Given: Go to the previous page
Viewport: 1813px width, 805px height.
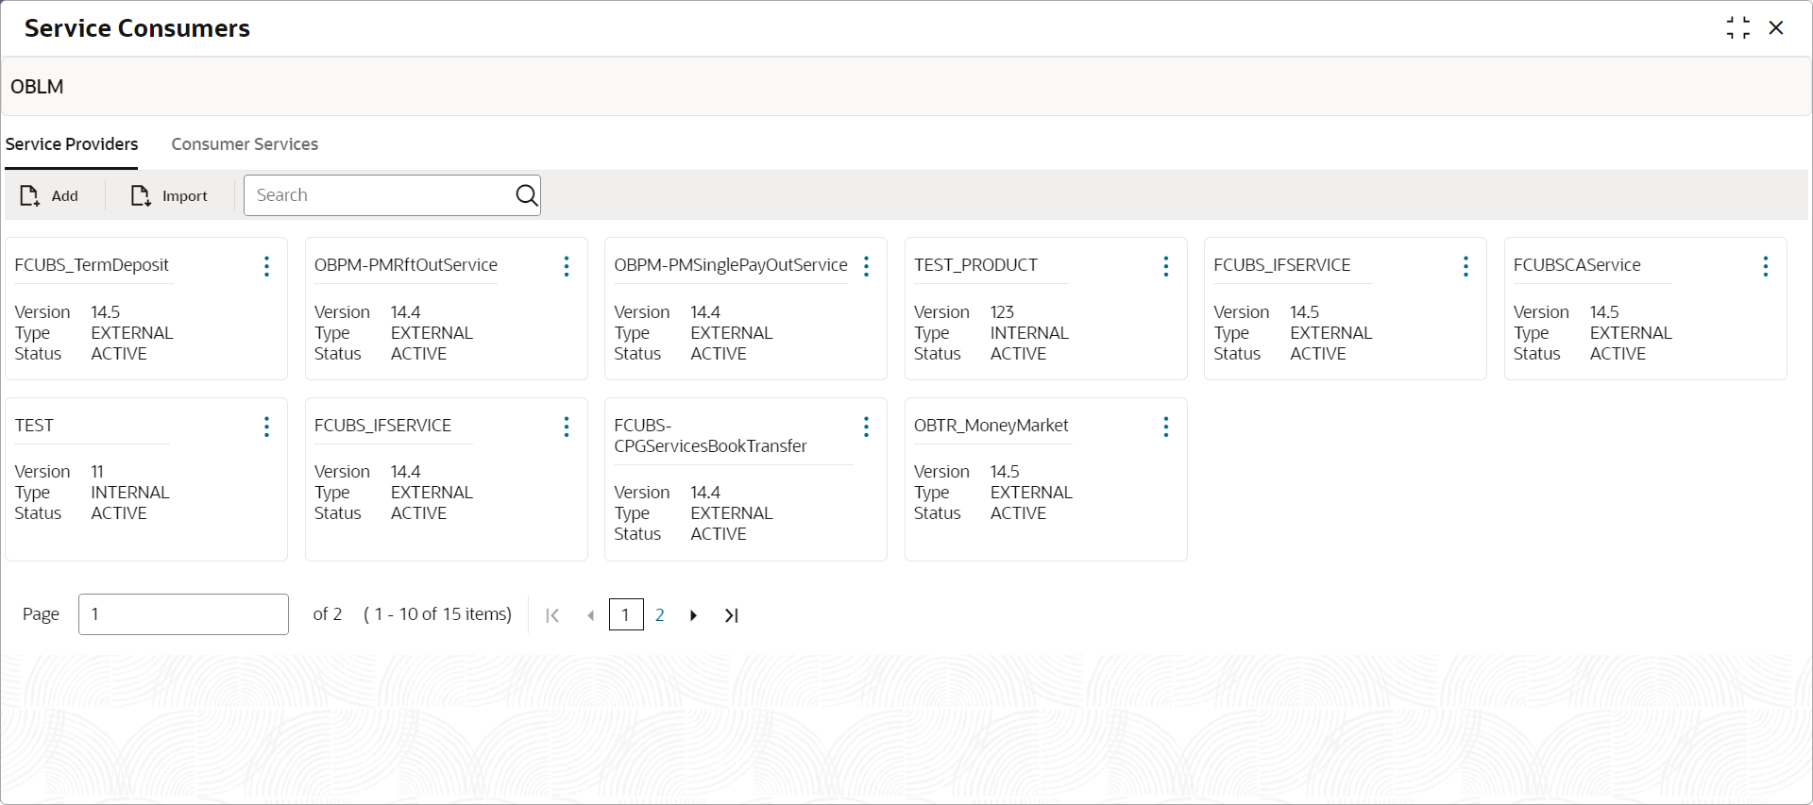Looking at the screenshot, I should click(x=591, y=615).
